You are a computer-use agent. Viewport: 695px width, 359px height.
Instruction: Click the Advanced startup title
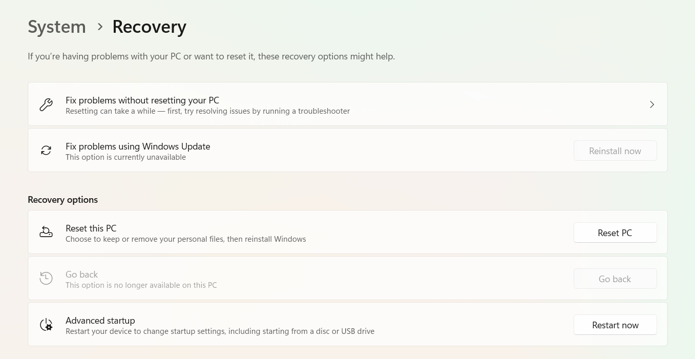[x=100, y=321]
